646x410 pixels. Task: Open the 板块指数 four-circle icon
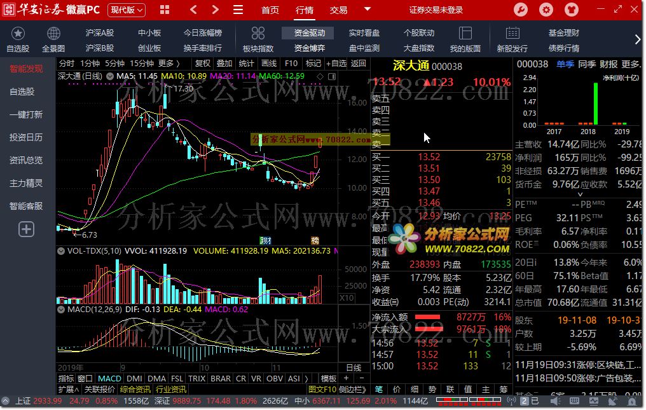(258, 34)
